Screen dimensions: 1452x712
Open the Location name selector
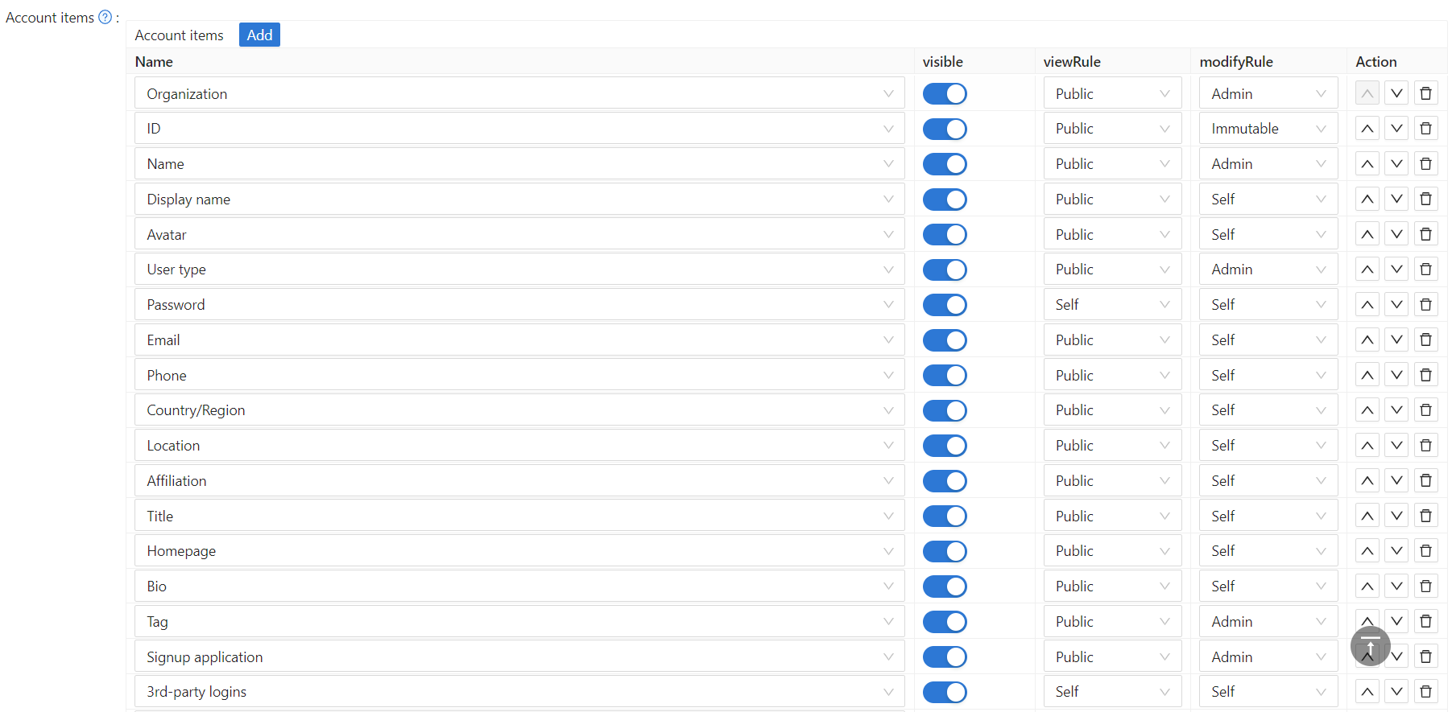(x=519, y=446)
